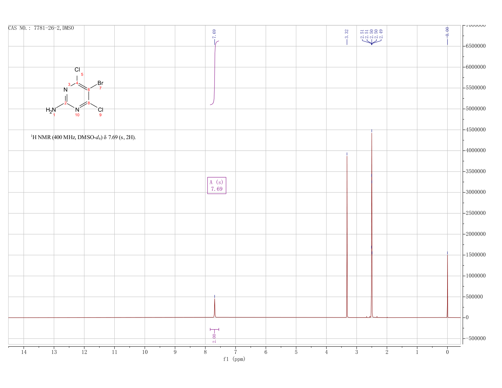The width and height of the screenshot is (502, 388).
Task: Click the multiplet box labeled A (s) 7.69
Action: (x=217, y=186)
